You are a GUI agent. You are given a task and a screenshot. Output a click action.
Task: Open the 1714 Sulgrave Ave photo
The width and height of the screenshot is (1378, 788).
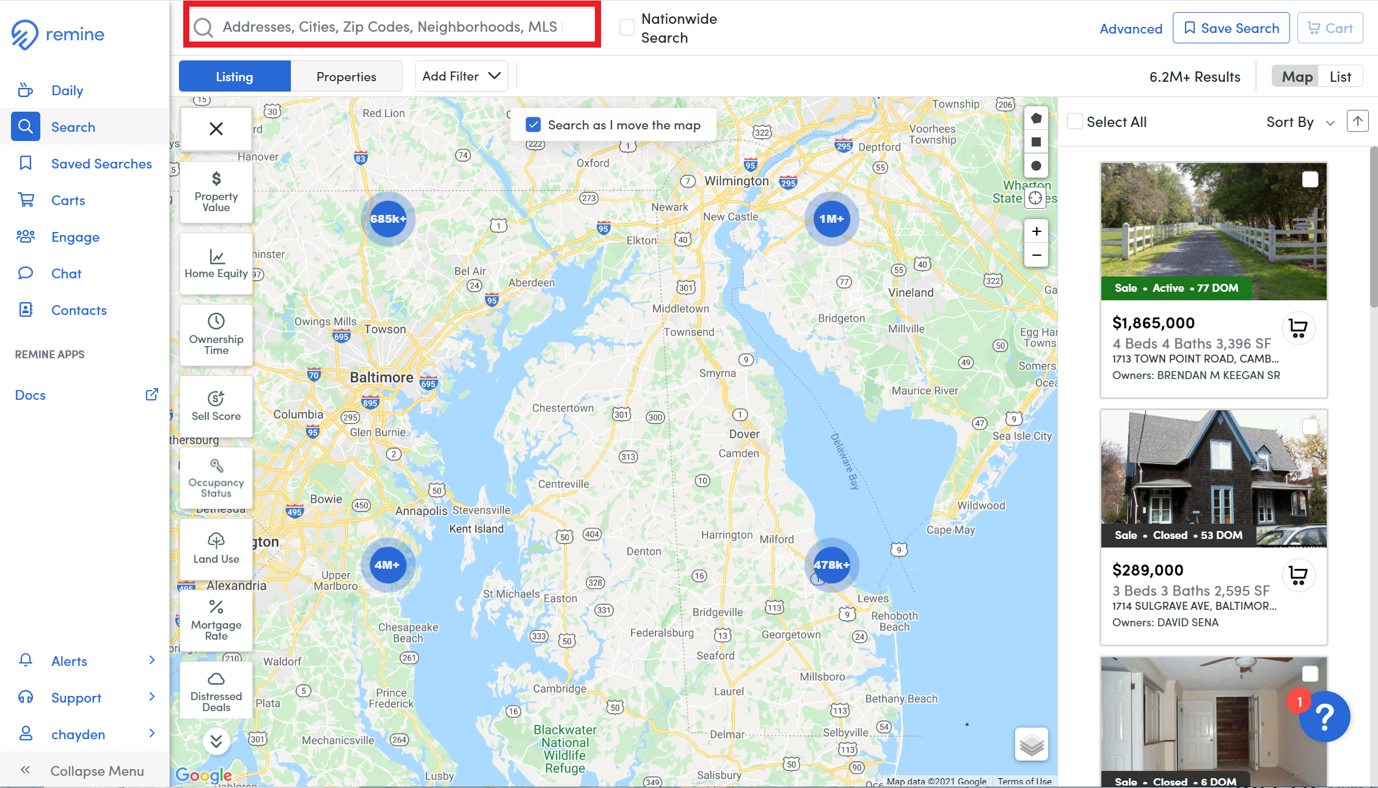tap(1214, 479)
